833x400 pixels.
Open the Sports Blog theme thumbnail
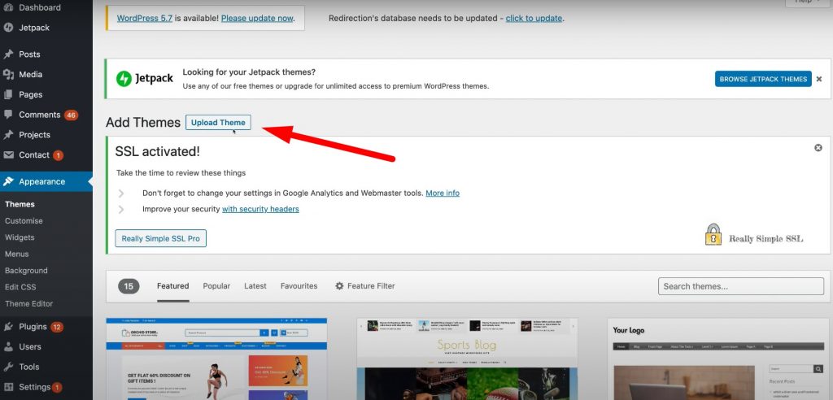(x=467, y=359)
